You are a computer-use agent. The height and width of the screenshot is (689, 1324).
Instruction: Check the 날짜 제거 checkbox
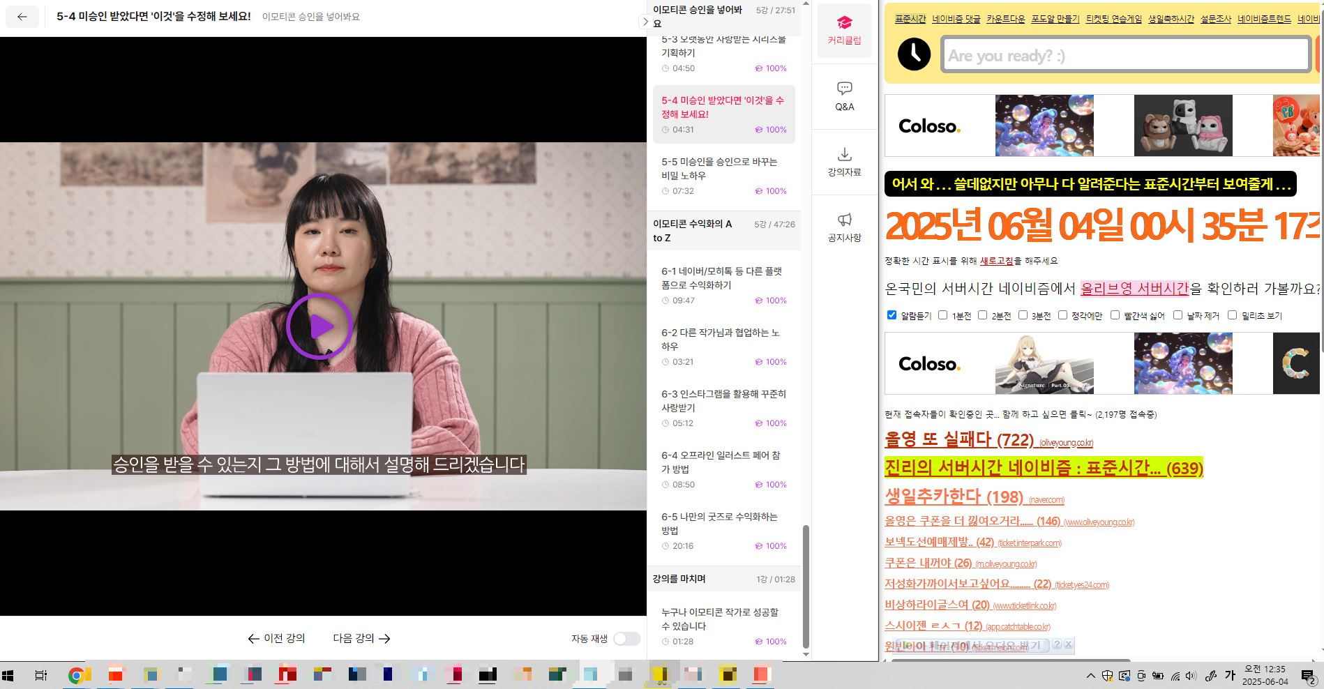(1178, 315)
